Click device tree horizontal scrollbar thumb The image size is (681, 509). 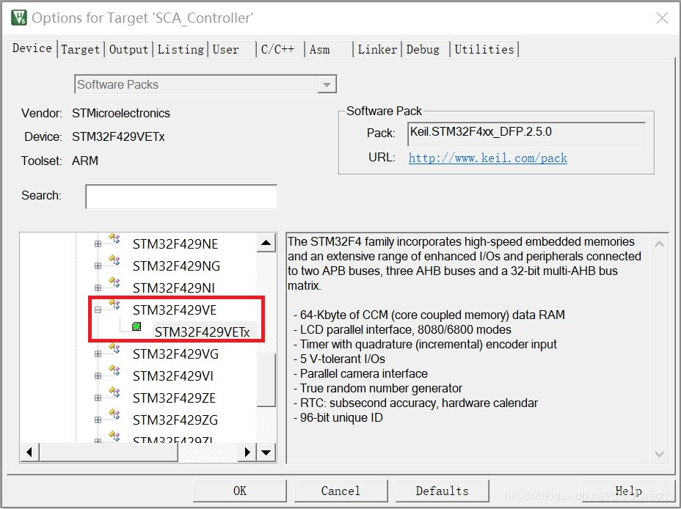pyautogui.click(x=109, y=453)
